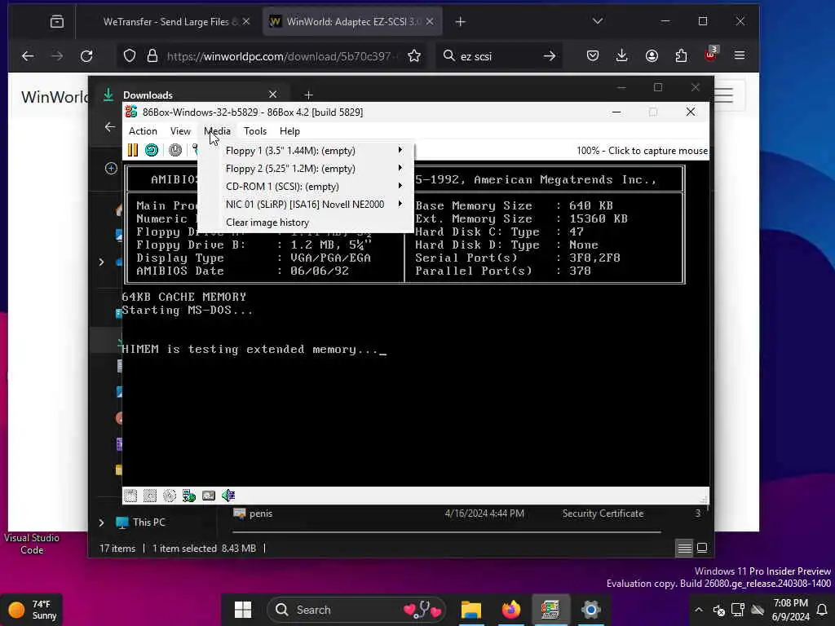The image size is (835, 626).
Task: Open Firefox account icon
Action: (x=652, y=56)
